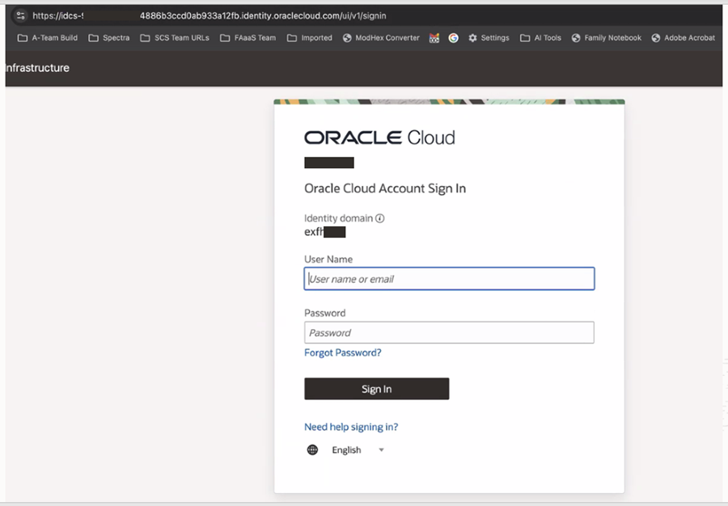Click the site information icon in address bar
This screenshot has width=728, height=506.
coord(20,15)
